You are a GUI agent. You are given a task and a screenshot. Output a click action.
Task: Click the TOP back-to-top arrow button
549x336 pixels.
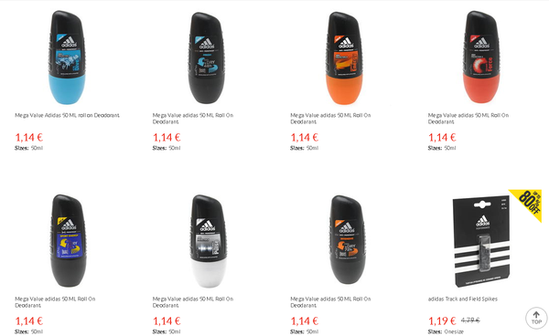coord(536,318)
